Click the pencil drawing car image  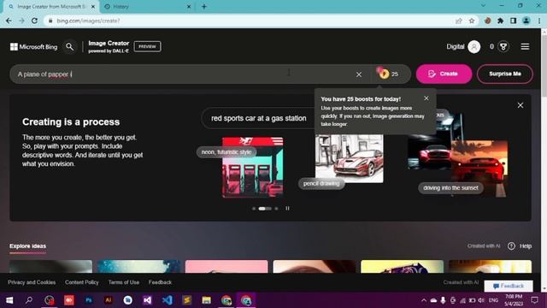(350, 159)
